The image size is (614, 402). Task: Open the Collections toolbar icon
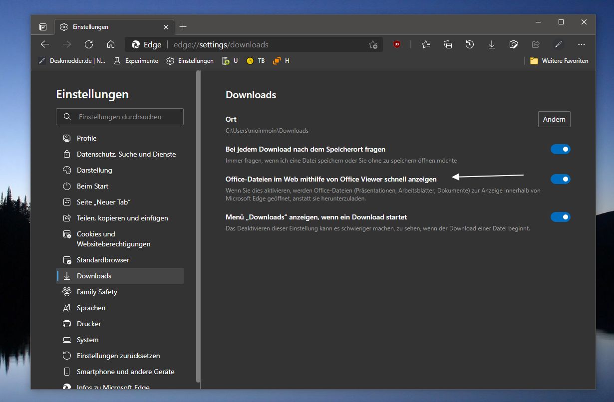[448, 44]
